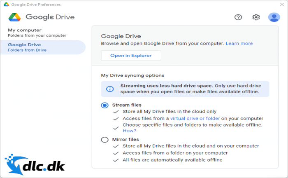Click the small Drive icon in title bar
The height and width of the screenshot is (178, 288).
point(6,5)
